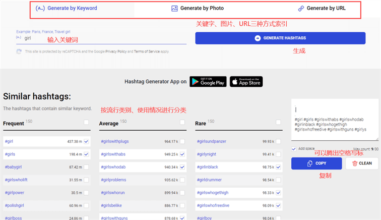This screenshot has width=381, height=220.
Task: Switch to Generate by URL tab
Action: coord(322,8)
